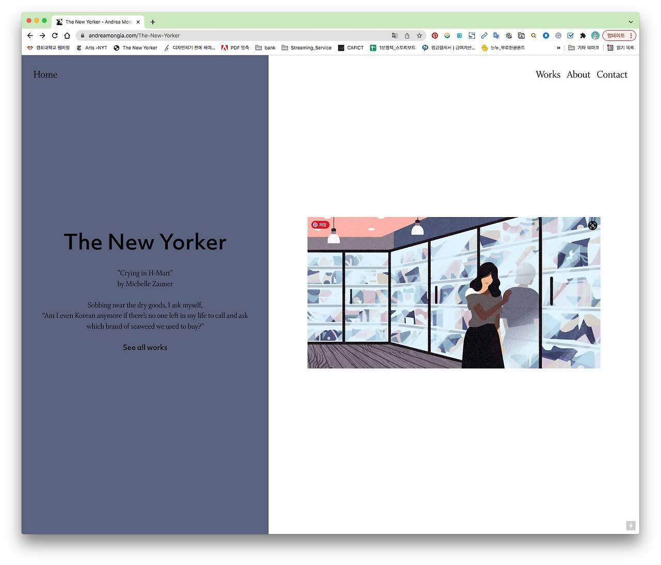661x565 pixels.
Task: Expand the tab search chevron
Action: pyautogui.click(x=631, y=22)
